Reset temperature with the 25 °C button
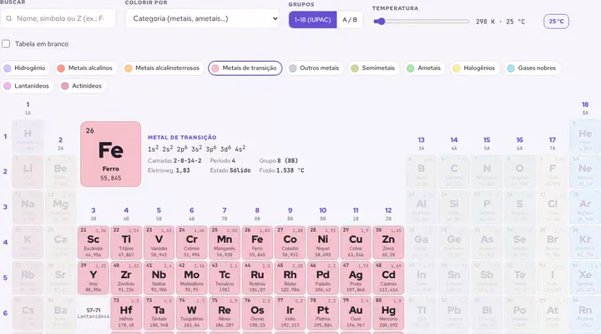601x334 pixels. [x=556, y=22]
